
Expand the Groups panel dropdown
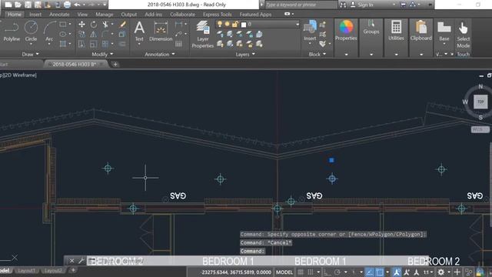click(x=371, y=55)
